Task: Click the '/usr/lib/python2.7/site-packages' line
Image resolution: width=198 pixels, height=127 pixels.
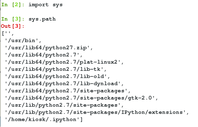Action: 63,105
